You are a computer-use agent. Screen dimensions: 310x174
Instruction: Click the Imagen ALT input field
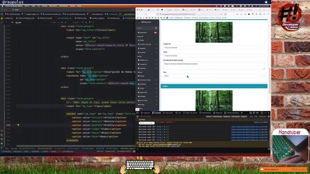pos(214,47)
